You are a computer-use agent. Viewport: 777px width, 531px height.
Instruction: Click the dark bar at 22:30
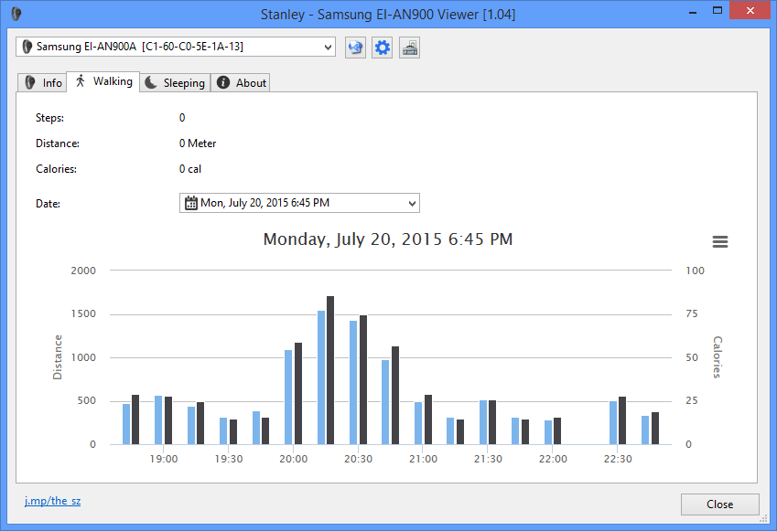[x=622, y=420]
